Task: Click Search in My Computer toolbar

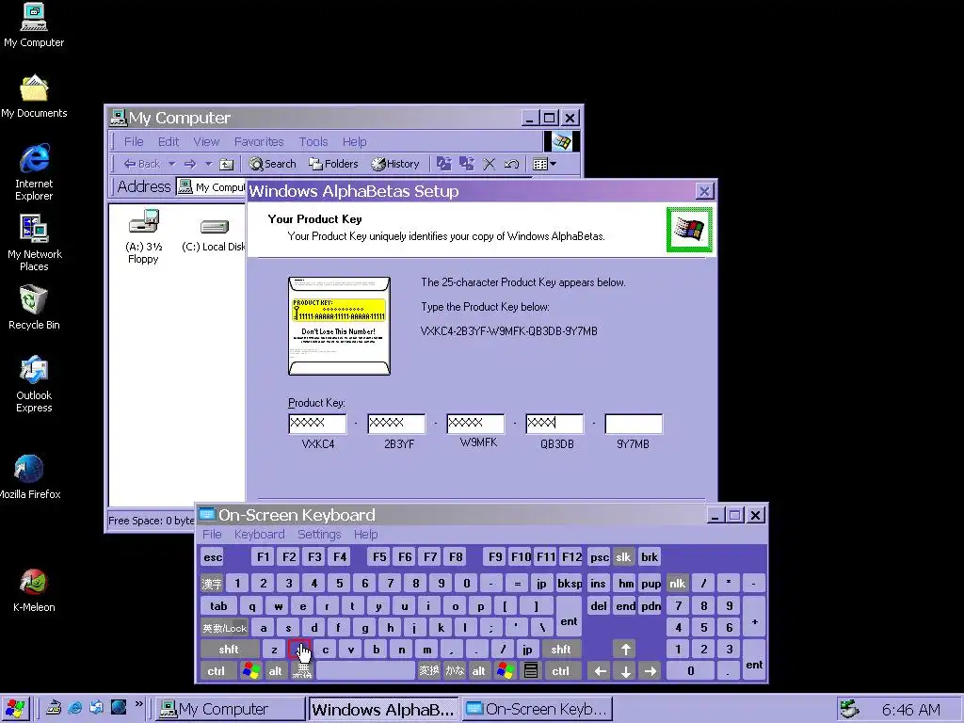Action: pyautogui.click(x=272, y=164)
